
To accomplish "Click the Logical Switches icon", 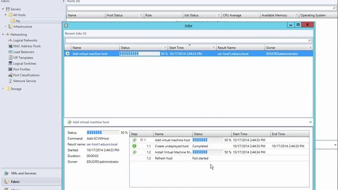I will point(10,63).
